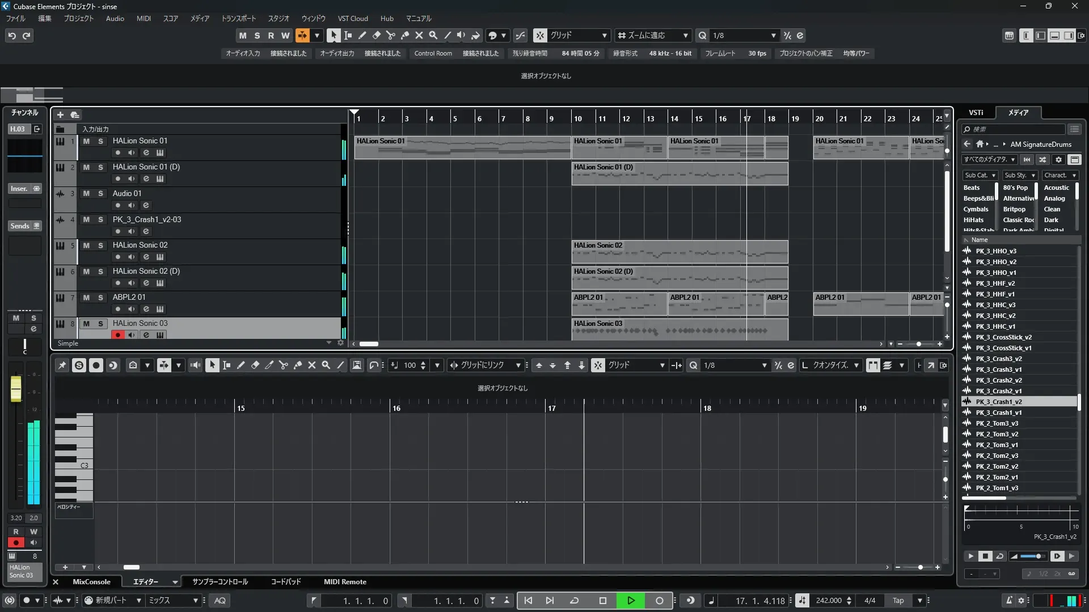Select the Eraser tool in top toolbar
Screen dimensions: 1089x612
pos(376,35)
